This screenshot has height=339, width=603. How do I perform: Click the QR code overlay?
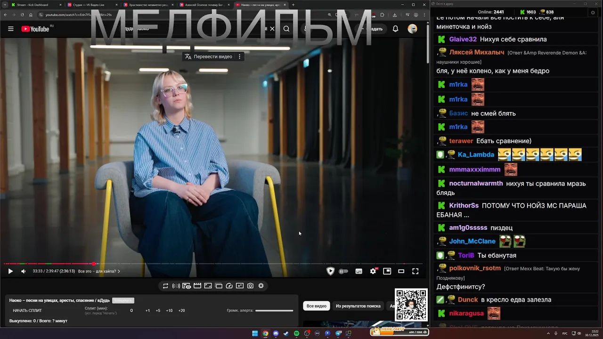pyautogui.click(x=411, y=305)
